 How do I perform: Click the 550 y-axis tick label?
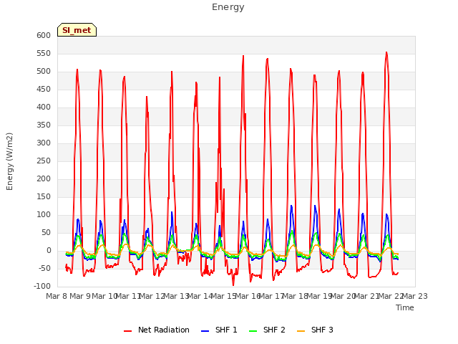tap(44, 54)
